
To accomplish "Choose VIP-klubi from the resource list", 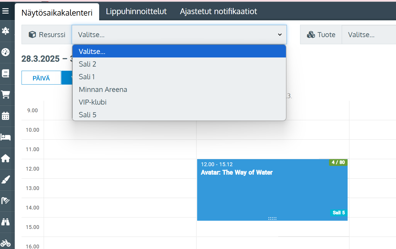I will pos(179,102).
